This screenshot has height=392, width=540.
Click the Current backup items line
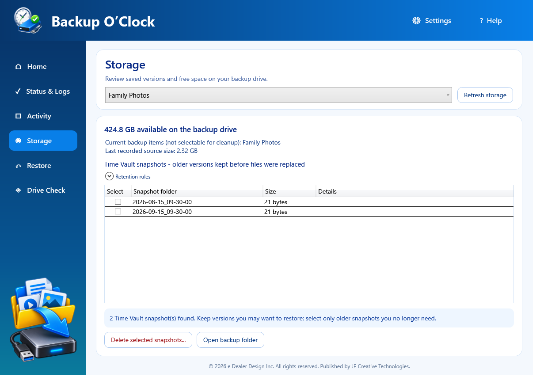(193, 142)
